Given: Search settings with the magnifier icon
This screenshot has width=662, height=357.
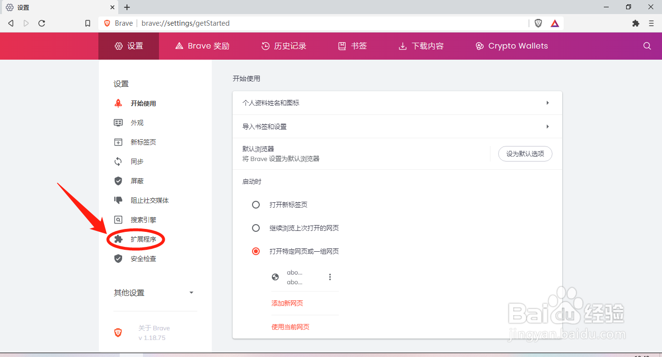Looking at the screenshot, I should coord(647,46).
